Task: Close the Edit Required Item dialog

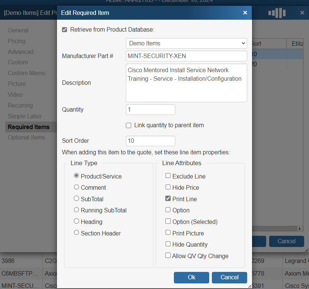Action: [x=245, y=13]
